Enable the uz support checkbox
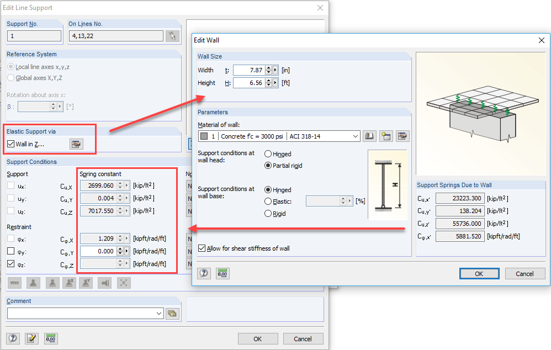This screenshot has width=551, height=350. [11, 211]
